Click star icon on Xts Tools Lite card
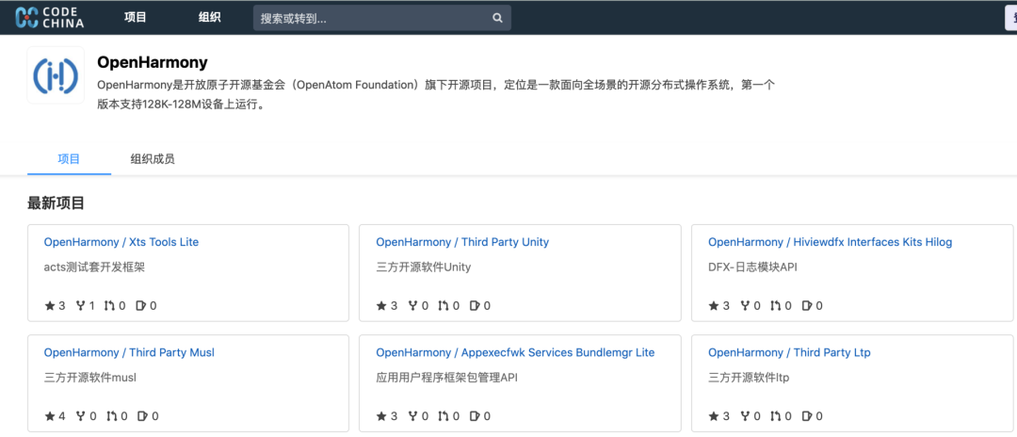 click(x=50, y=306)
